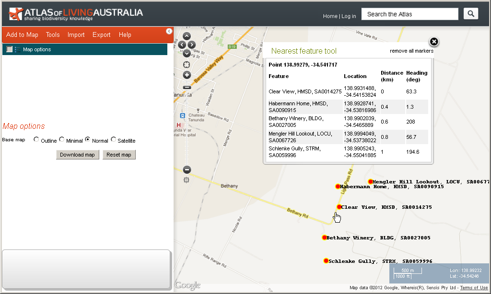Click the Habermann Home red map marker
The image size is (491, 294).
pyautogui.click(x=338, y=186)
